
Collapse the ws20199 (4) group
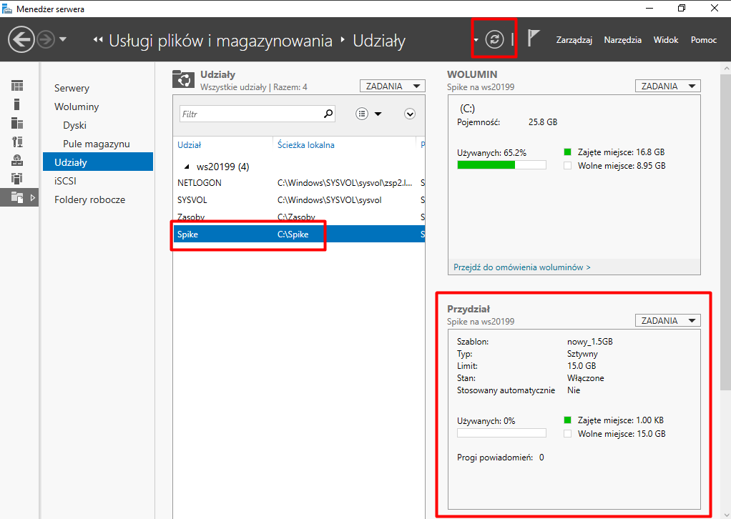point(187,167)
